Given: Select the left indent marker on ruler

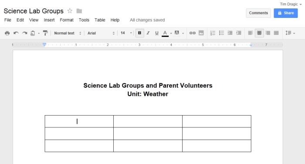Looking at the screenshot, I should (44, 44).
